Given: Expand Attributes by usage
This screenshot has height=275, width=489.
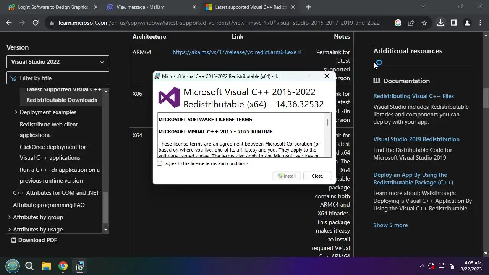Looking at the screenshot, I should [x=10, y=230].
